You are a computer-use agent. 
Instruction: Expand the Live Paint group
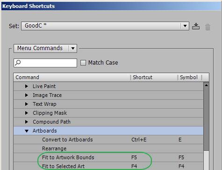[27, 86]
